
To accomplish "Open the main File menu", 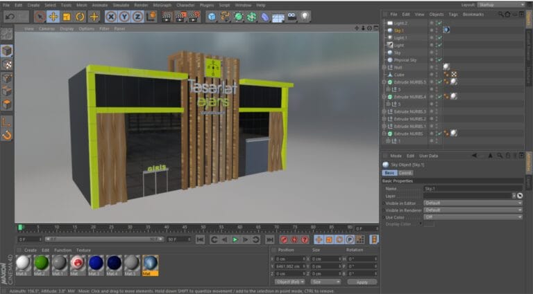I will click(x=6, y=5).
